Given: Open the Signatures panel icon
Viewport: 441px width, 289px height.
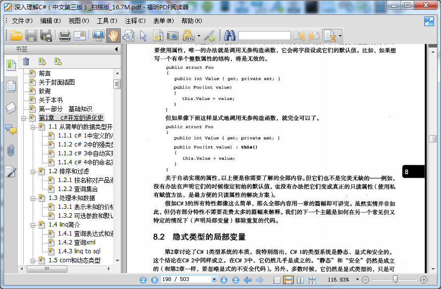Looking at the screenshot, I should pos(11,172).
